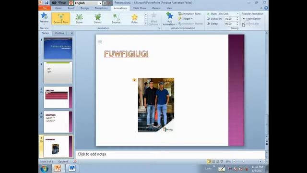Image resolution: width=307 pixels, height=173 pixels.
Task: Expand the animation gallery More arrow
Action: [145, 24]
